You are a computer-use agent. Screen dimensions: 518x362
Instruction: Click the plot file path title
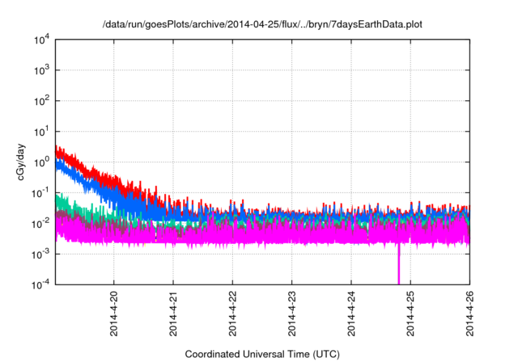(262, 24)
